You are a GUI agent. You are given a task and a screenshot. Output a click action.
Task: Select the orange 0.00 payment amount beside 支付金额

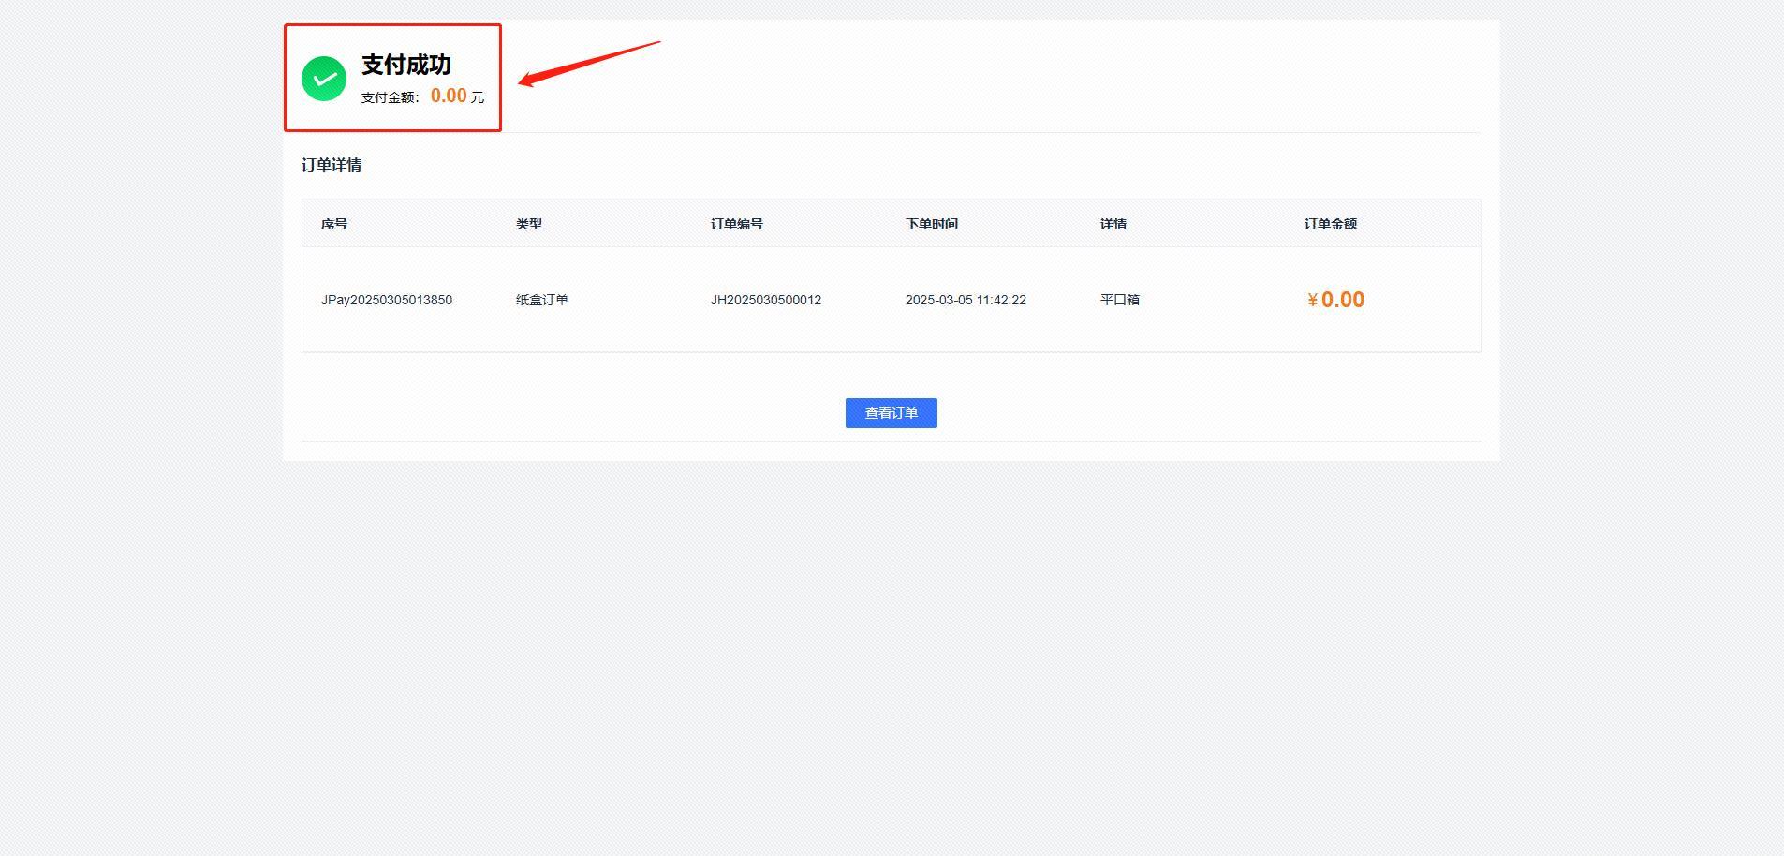[449, 96]
